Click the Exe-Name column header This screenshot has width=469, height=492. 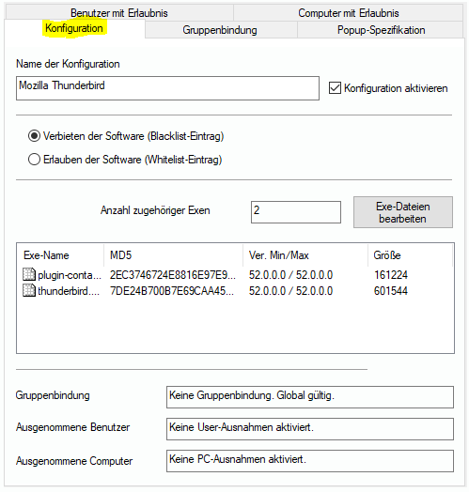61,255
